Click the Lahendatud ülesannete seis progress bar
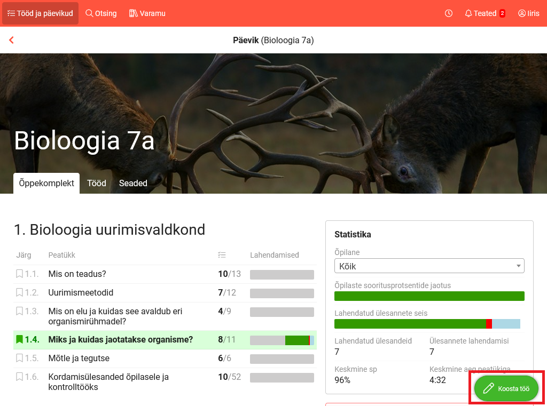The width and height of the screenshot is (547, 406). [x=427, y=324]
